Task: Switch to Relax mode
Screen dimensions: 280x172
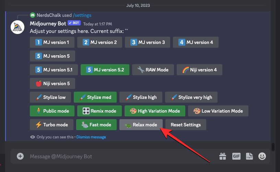Action: point(141,125)
